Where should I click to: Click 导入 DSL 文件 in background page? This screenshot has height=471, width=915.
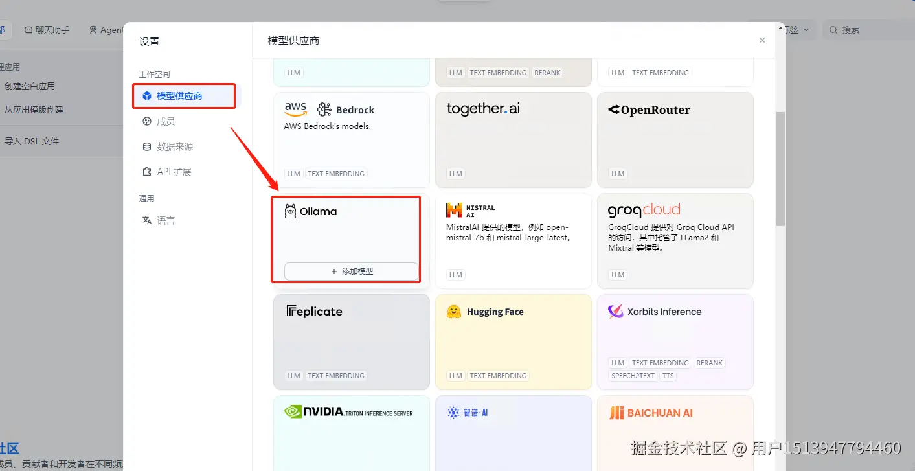coord(32,141)
